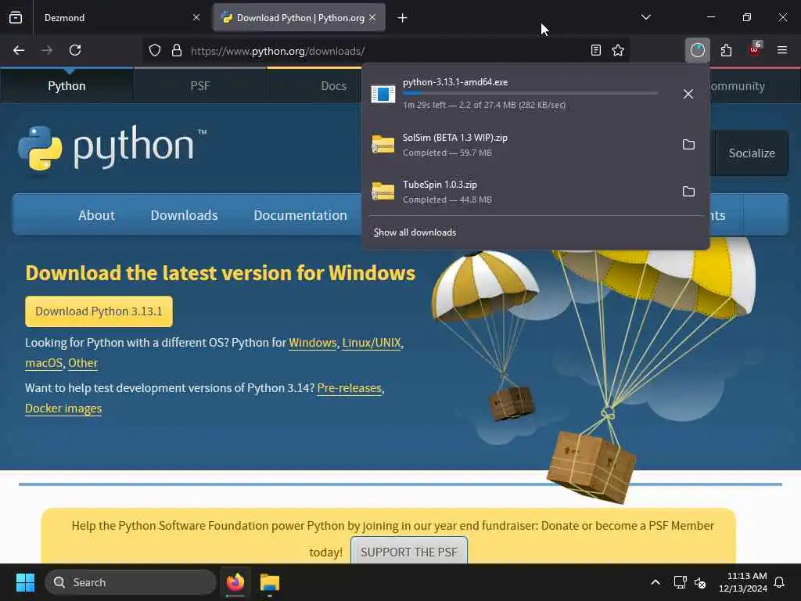Go back to previous page
This screenshot has height=601, width=801.
[x=19, y=50]
